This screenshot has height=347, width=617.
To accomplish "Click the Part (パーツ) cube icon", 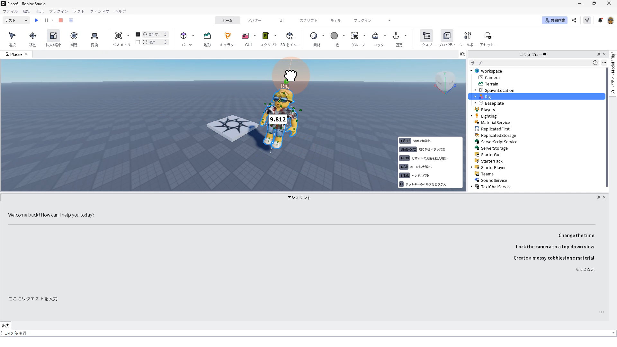I will [183, 36].
